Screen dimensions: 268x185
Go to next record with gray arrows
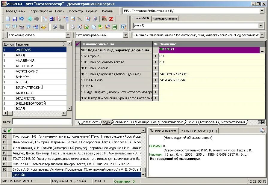[x=37, y=19]
